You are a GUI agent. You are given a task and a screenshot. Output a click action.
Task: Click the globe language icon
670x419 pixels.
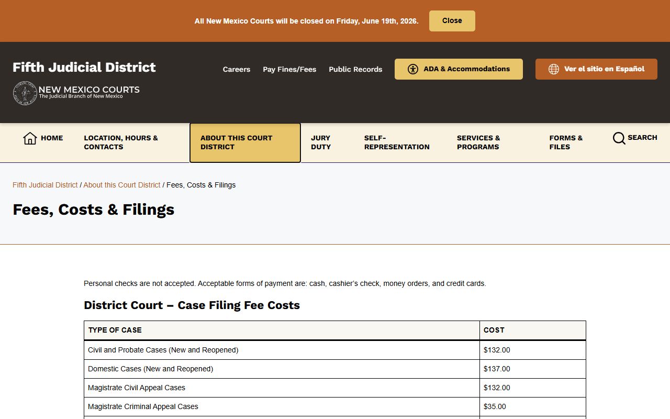pos(553,69)
